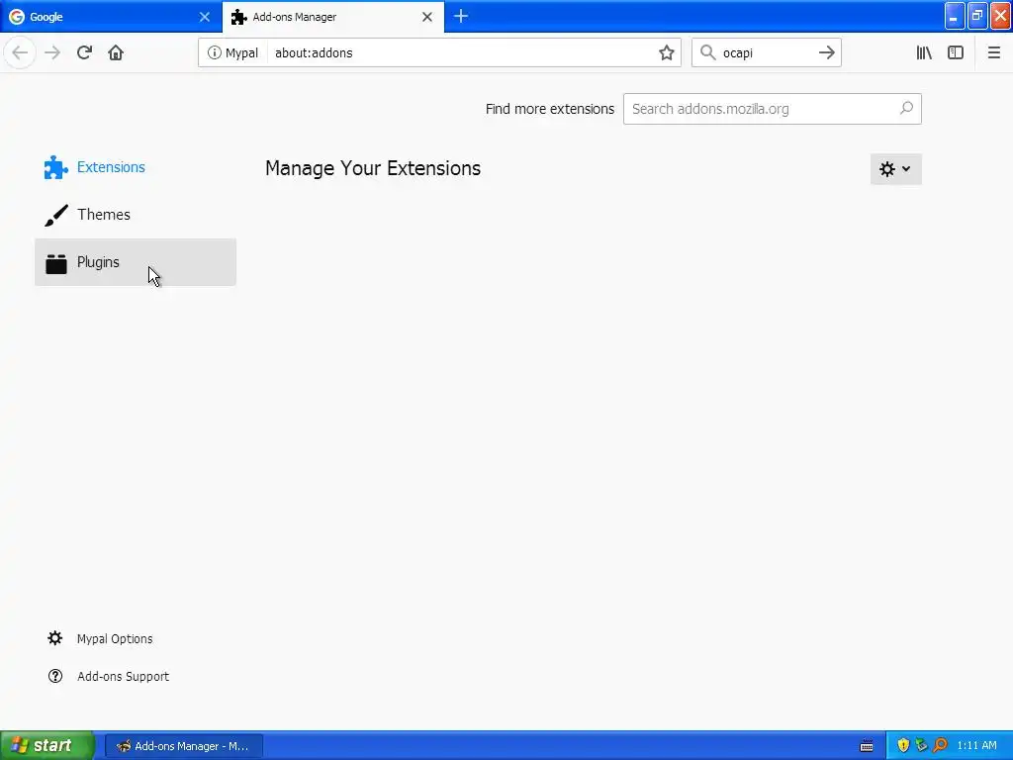Click the security shield tray icon

903,746
